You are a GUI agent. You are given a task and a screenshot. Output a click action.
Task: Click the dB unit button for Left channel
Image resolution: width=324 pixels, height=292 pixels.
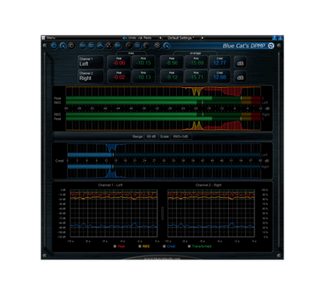[240, 63]
